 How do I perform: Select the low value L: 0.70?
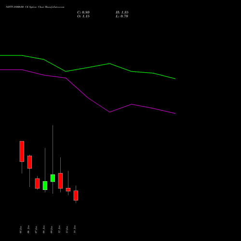(122, 16)
